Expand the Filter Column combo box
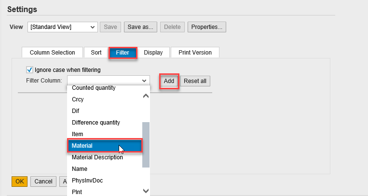Viewport: 368px width, 196px height. click(109, 81)
